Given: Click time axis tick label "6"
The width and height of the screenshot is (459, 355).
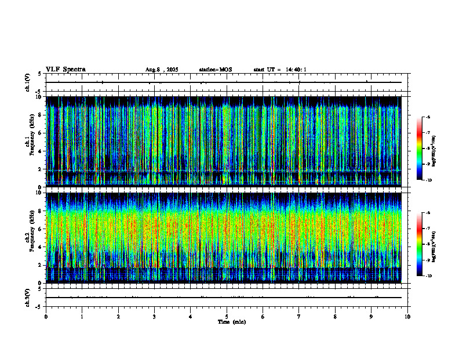Looking at the screenshot, I should [263, 317].
